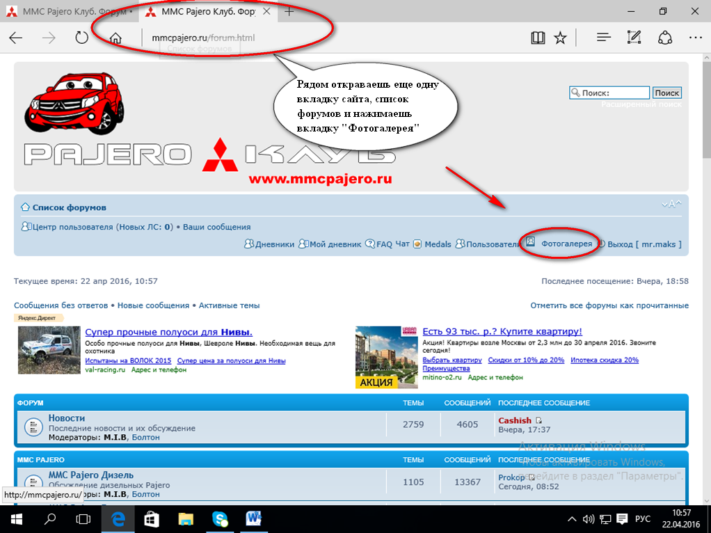This screenshot has width=711, height=533.
Task: Open a new browser tab
Action: 289,12
